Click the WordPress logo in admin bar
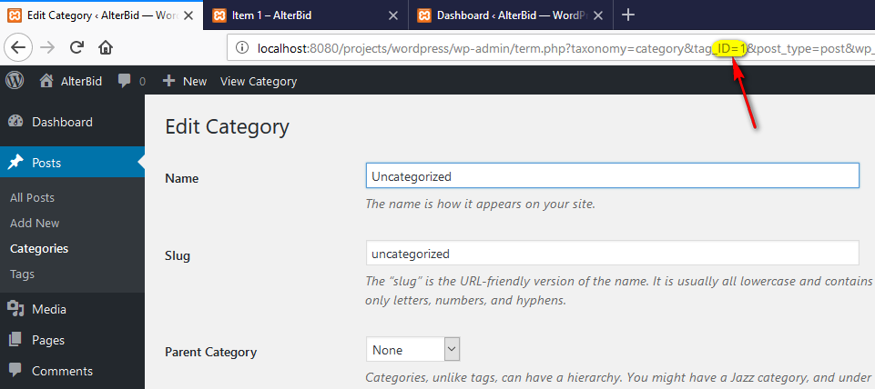The image size is (875, 389). pyautogui.click(x=15, y=81)
